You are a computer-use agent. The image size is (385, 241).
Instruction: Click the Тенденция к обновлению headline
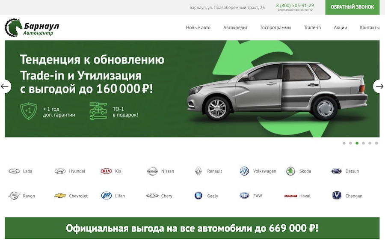92,60
